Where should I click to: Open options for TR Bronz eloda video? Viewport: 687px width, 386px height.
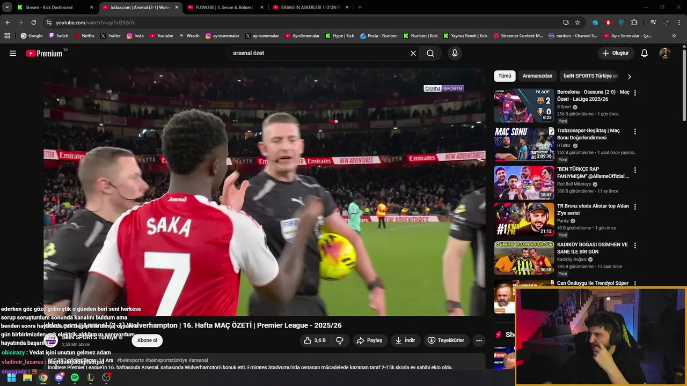coord(635,207)
